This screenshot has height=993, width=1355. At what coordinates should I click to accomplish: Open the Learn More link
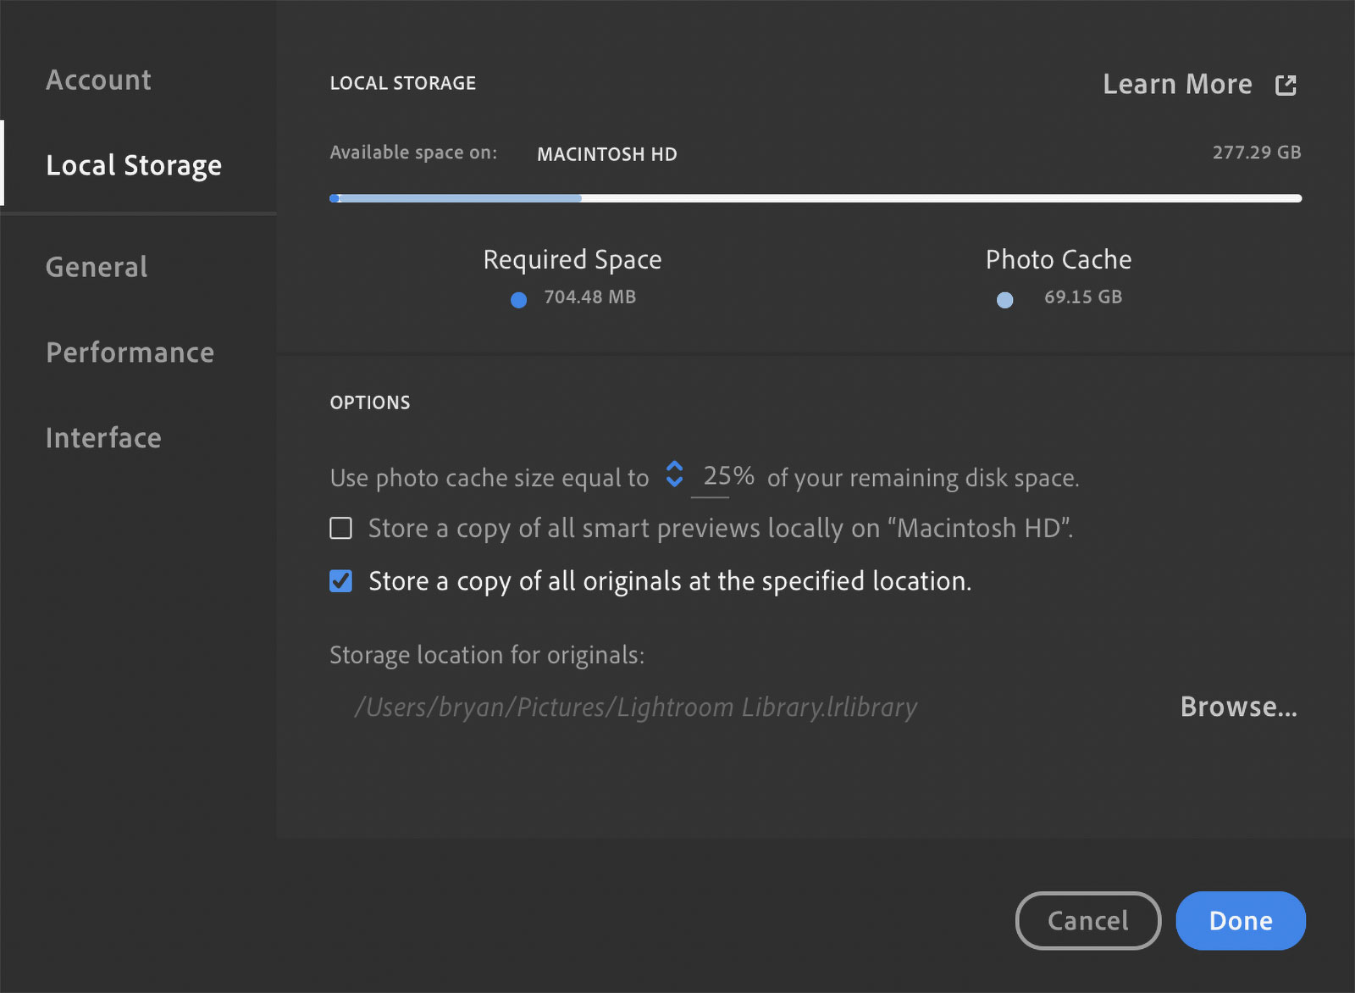coord(1177,85)
